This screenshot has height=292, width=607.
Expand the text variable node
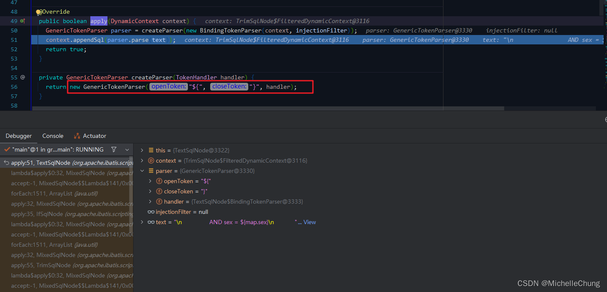pos(142,222)
